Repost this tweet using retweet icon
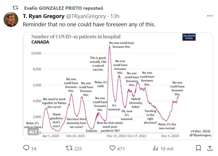 69,148
